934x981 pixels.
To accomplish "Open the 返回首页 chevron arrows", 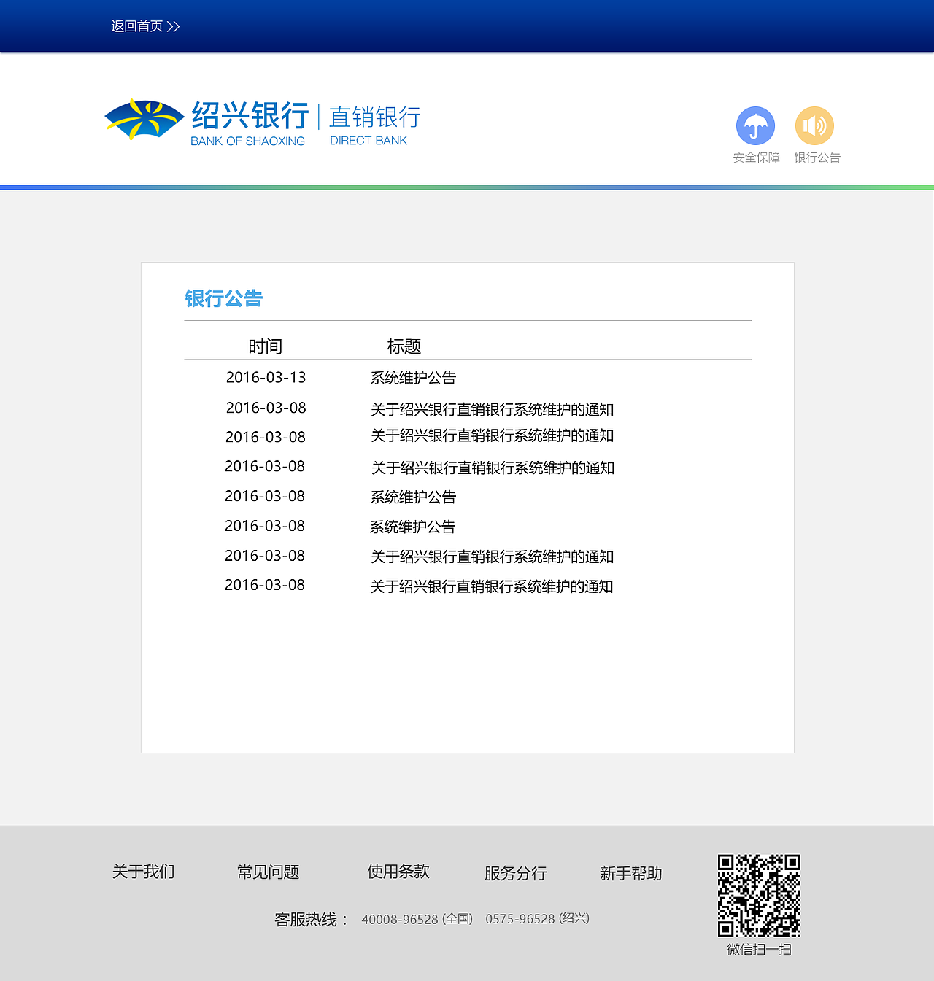I will (x=173, y=26).
